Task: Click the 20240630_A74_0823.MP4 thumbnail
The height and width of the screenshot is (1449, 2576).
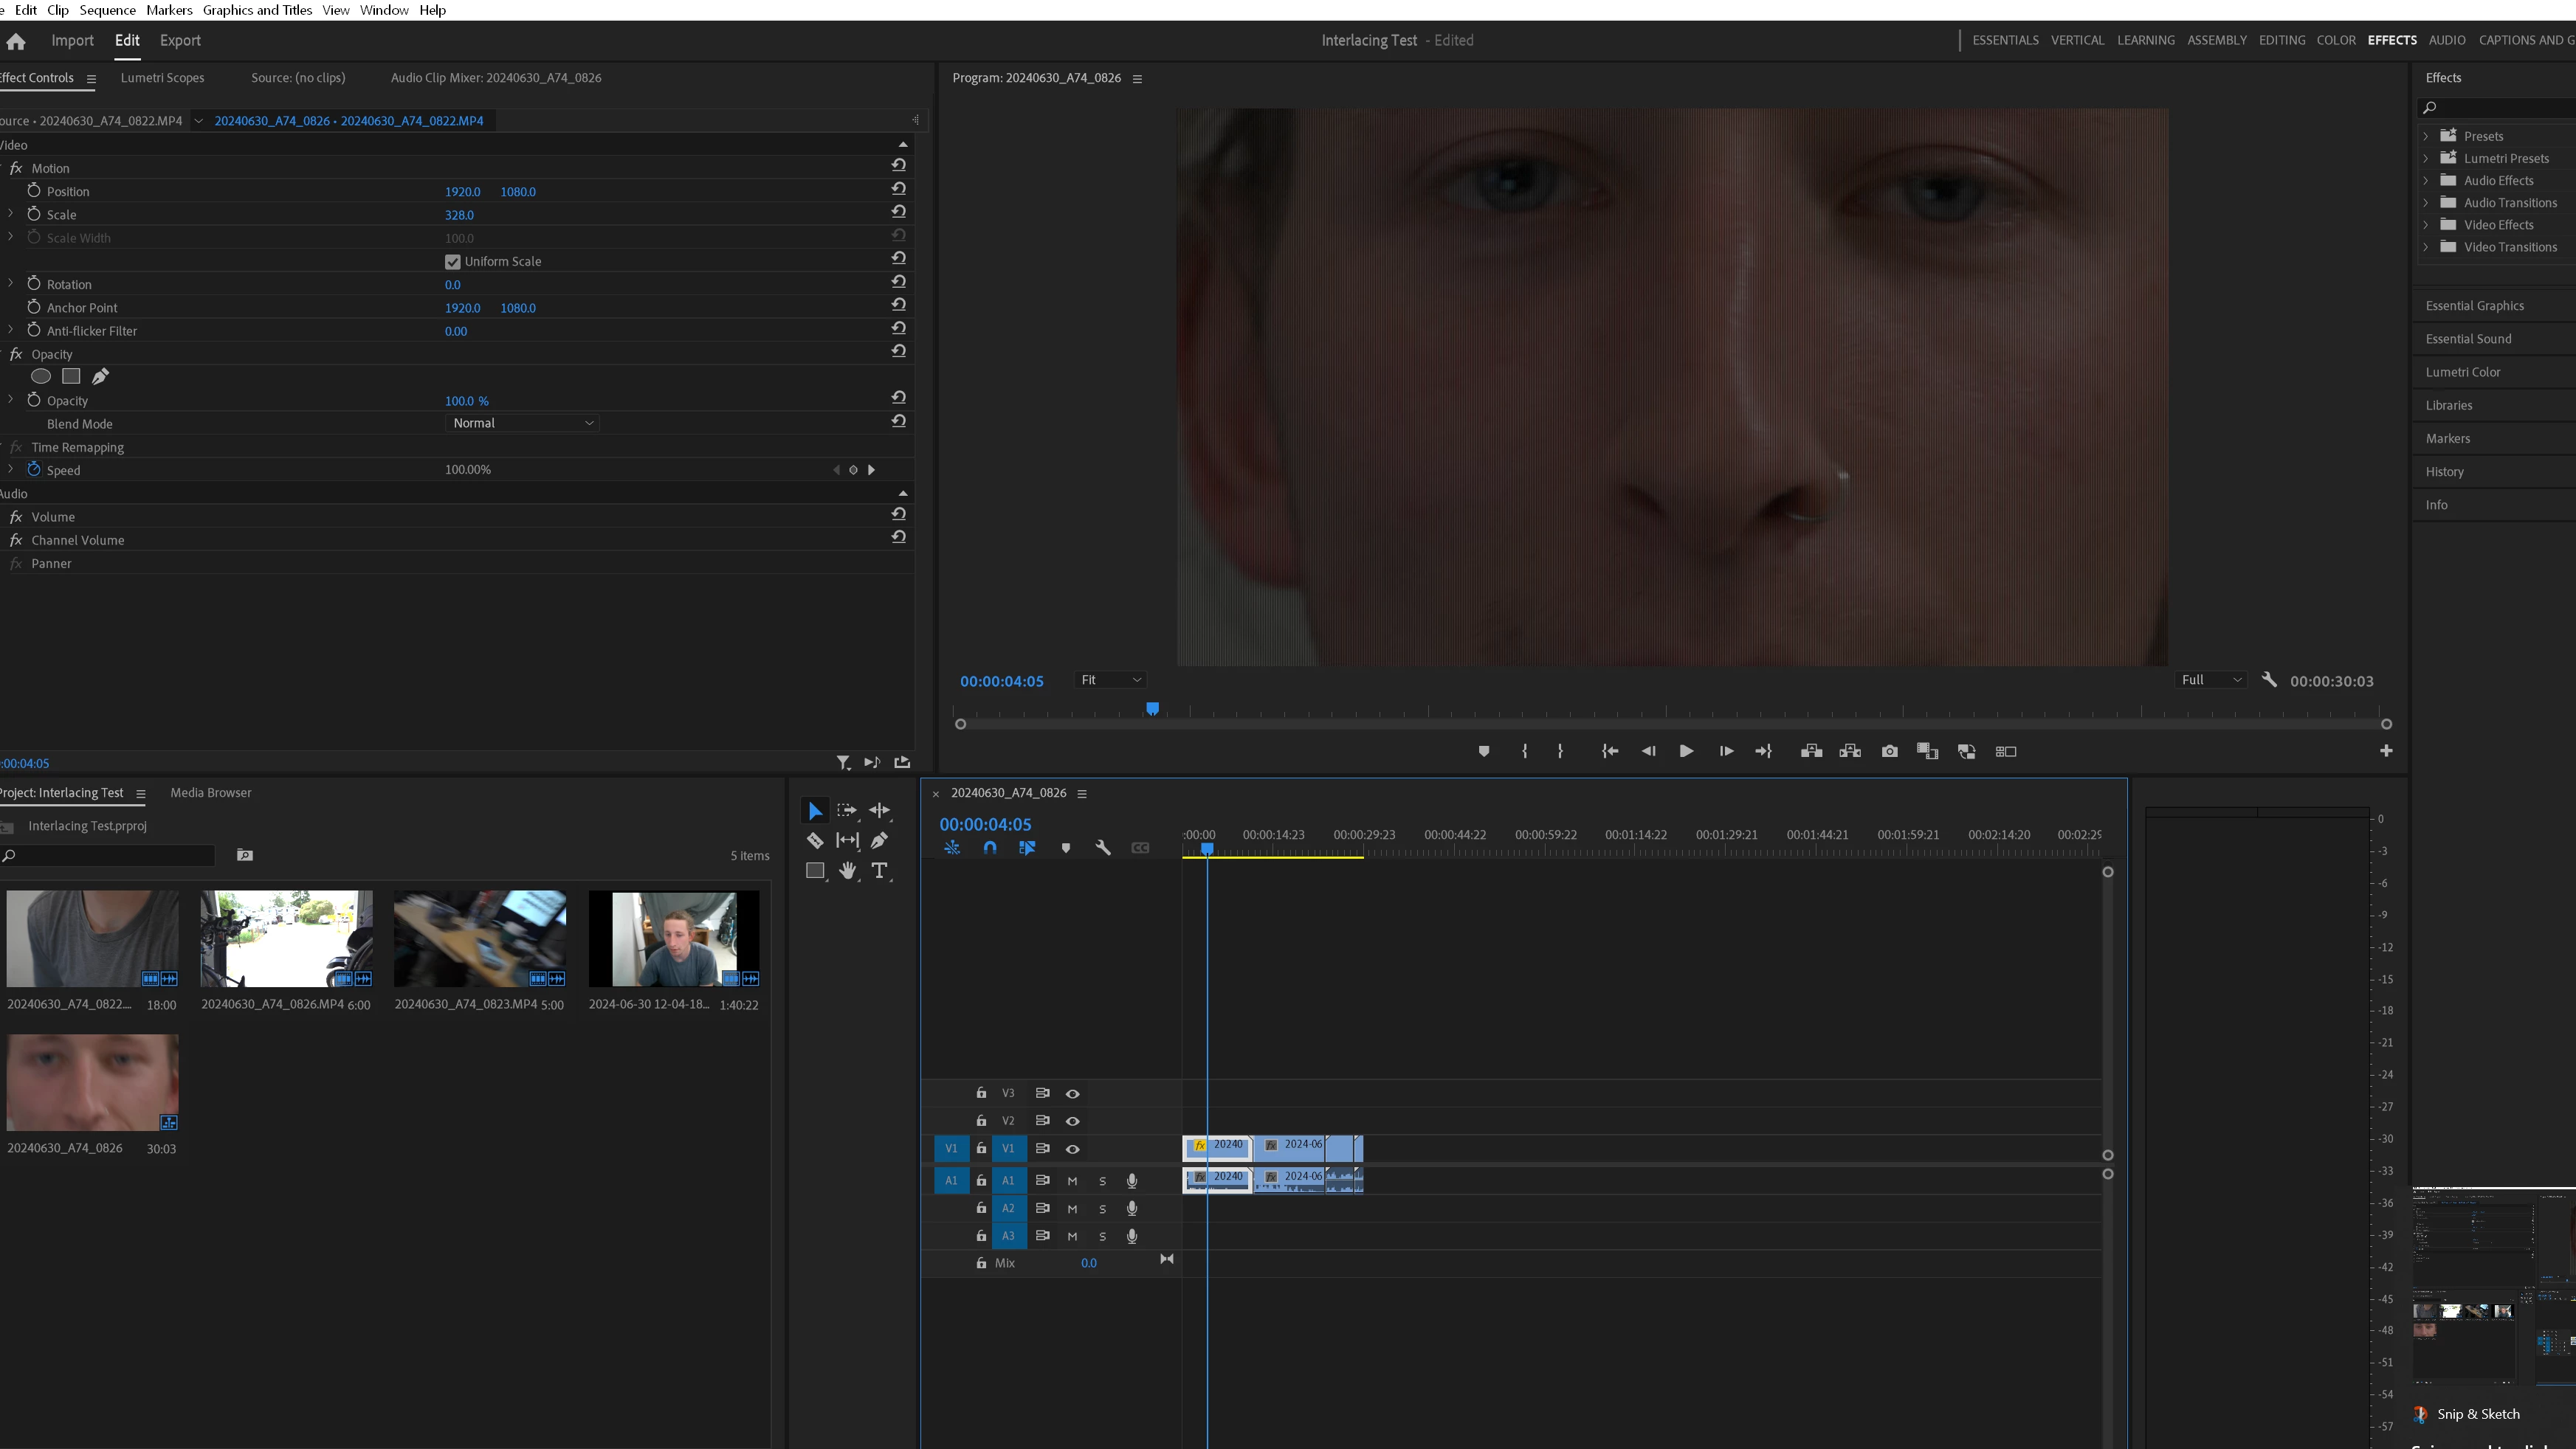Action: [480, 938]
